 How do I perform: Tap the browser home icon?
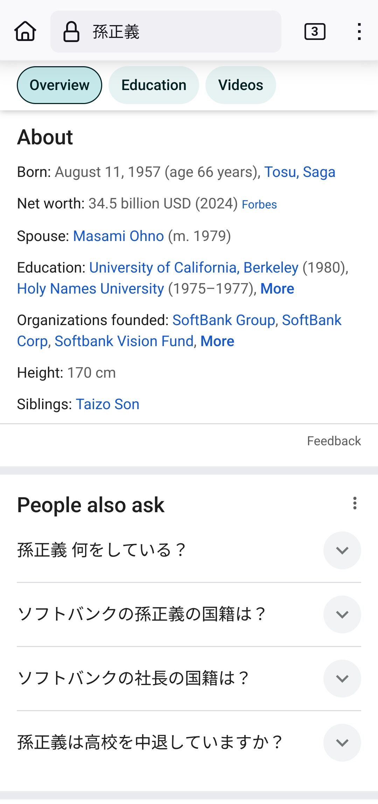25,32
